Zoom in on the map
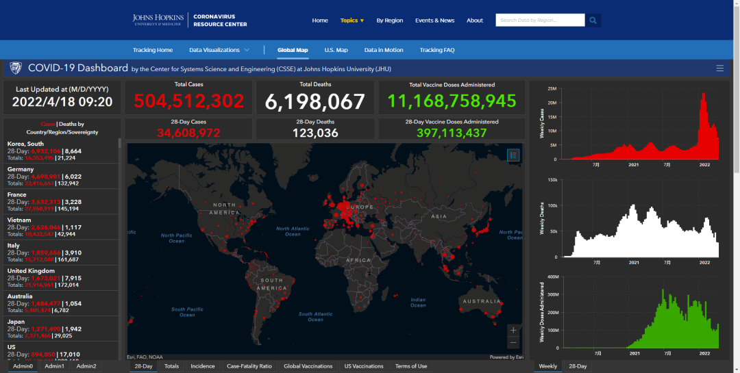 click(513, 330)
